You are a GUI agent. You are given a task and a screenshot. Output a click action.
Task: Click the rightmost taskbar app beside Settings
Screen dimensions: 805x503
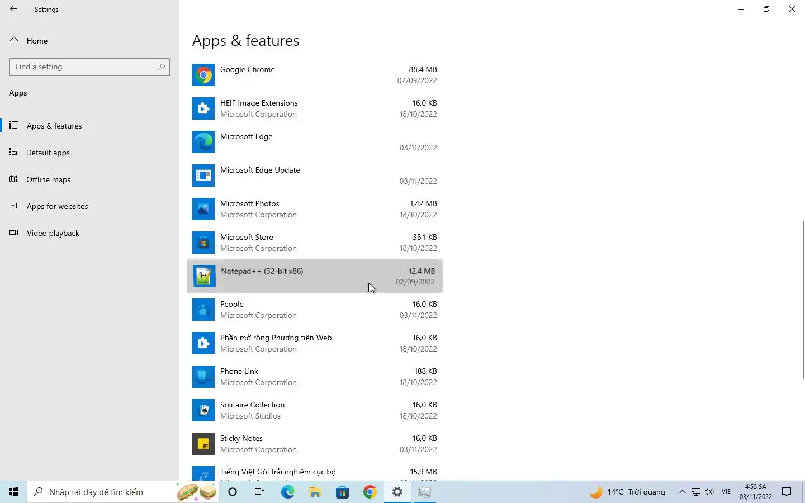(425, 492)
